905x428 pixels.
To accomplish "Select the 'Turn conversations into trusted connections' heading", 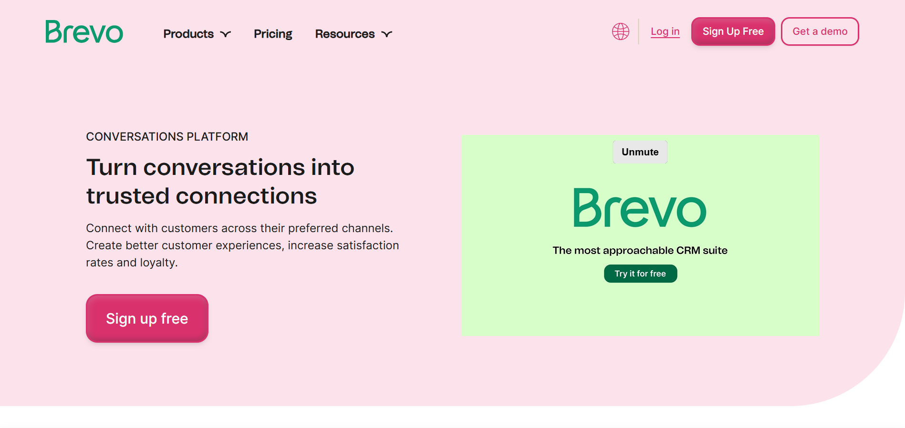I will coord(220,182).
